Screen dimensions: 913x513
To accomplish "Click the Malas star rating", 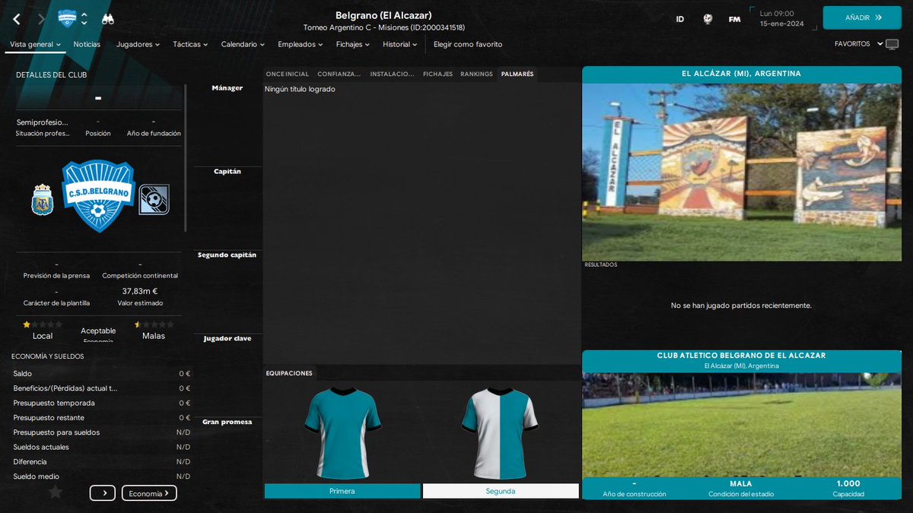I will pos(154,325).
